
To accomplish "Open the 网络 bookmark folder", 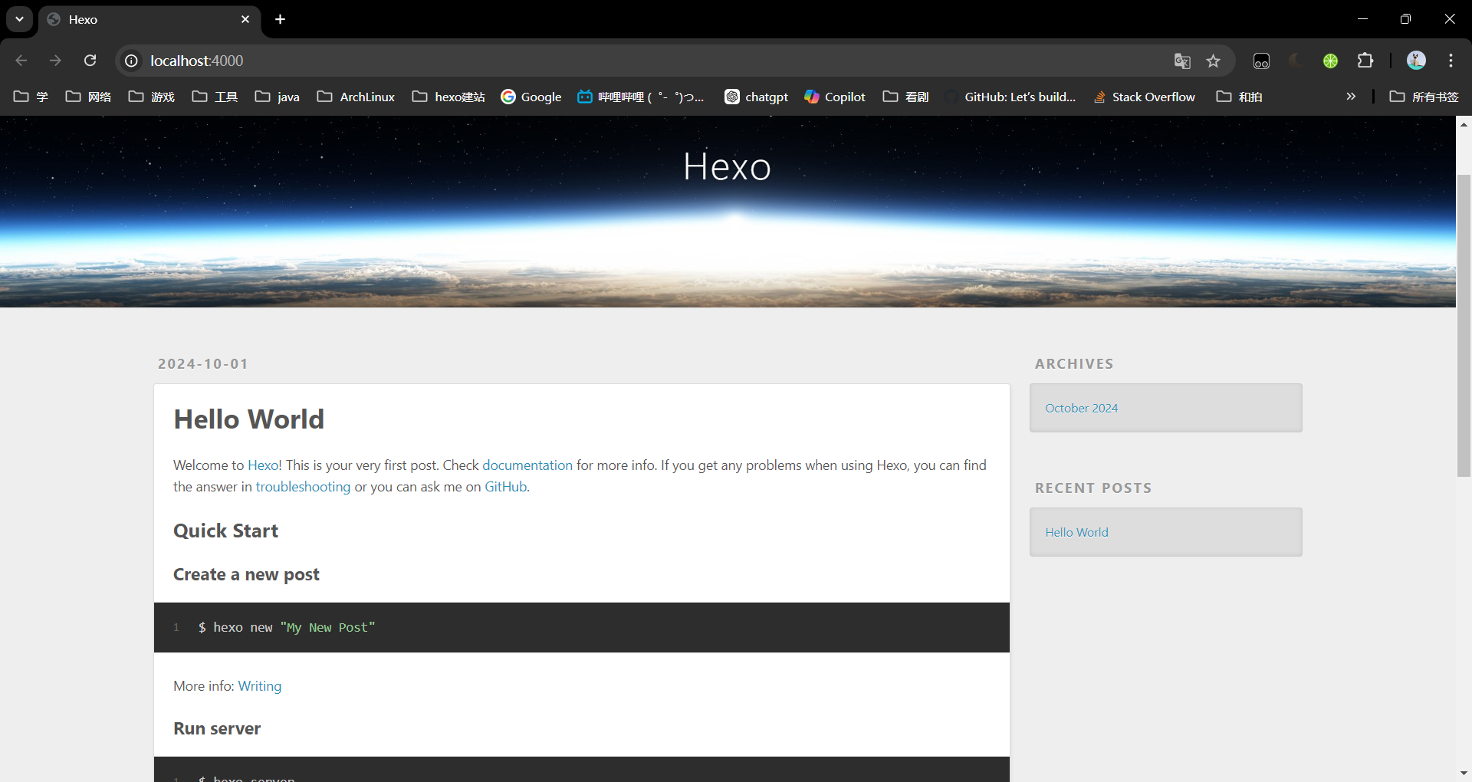I will pyautogui.click(x=89, y=97).
